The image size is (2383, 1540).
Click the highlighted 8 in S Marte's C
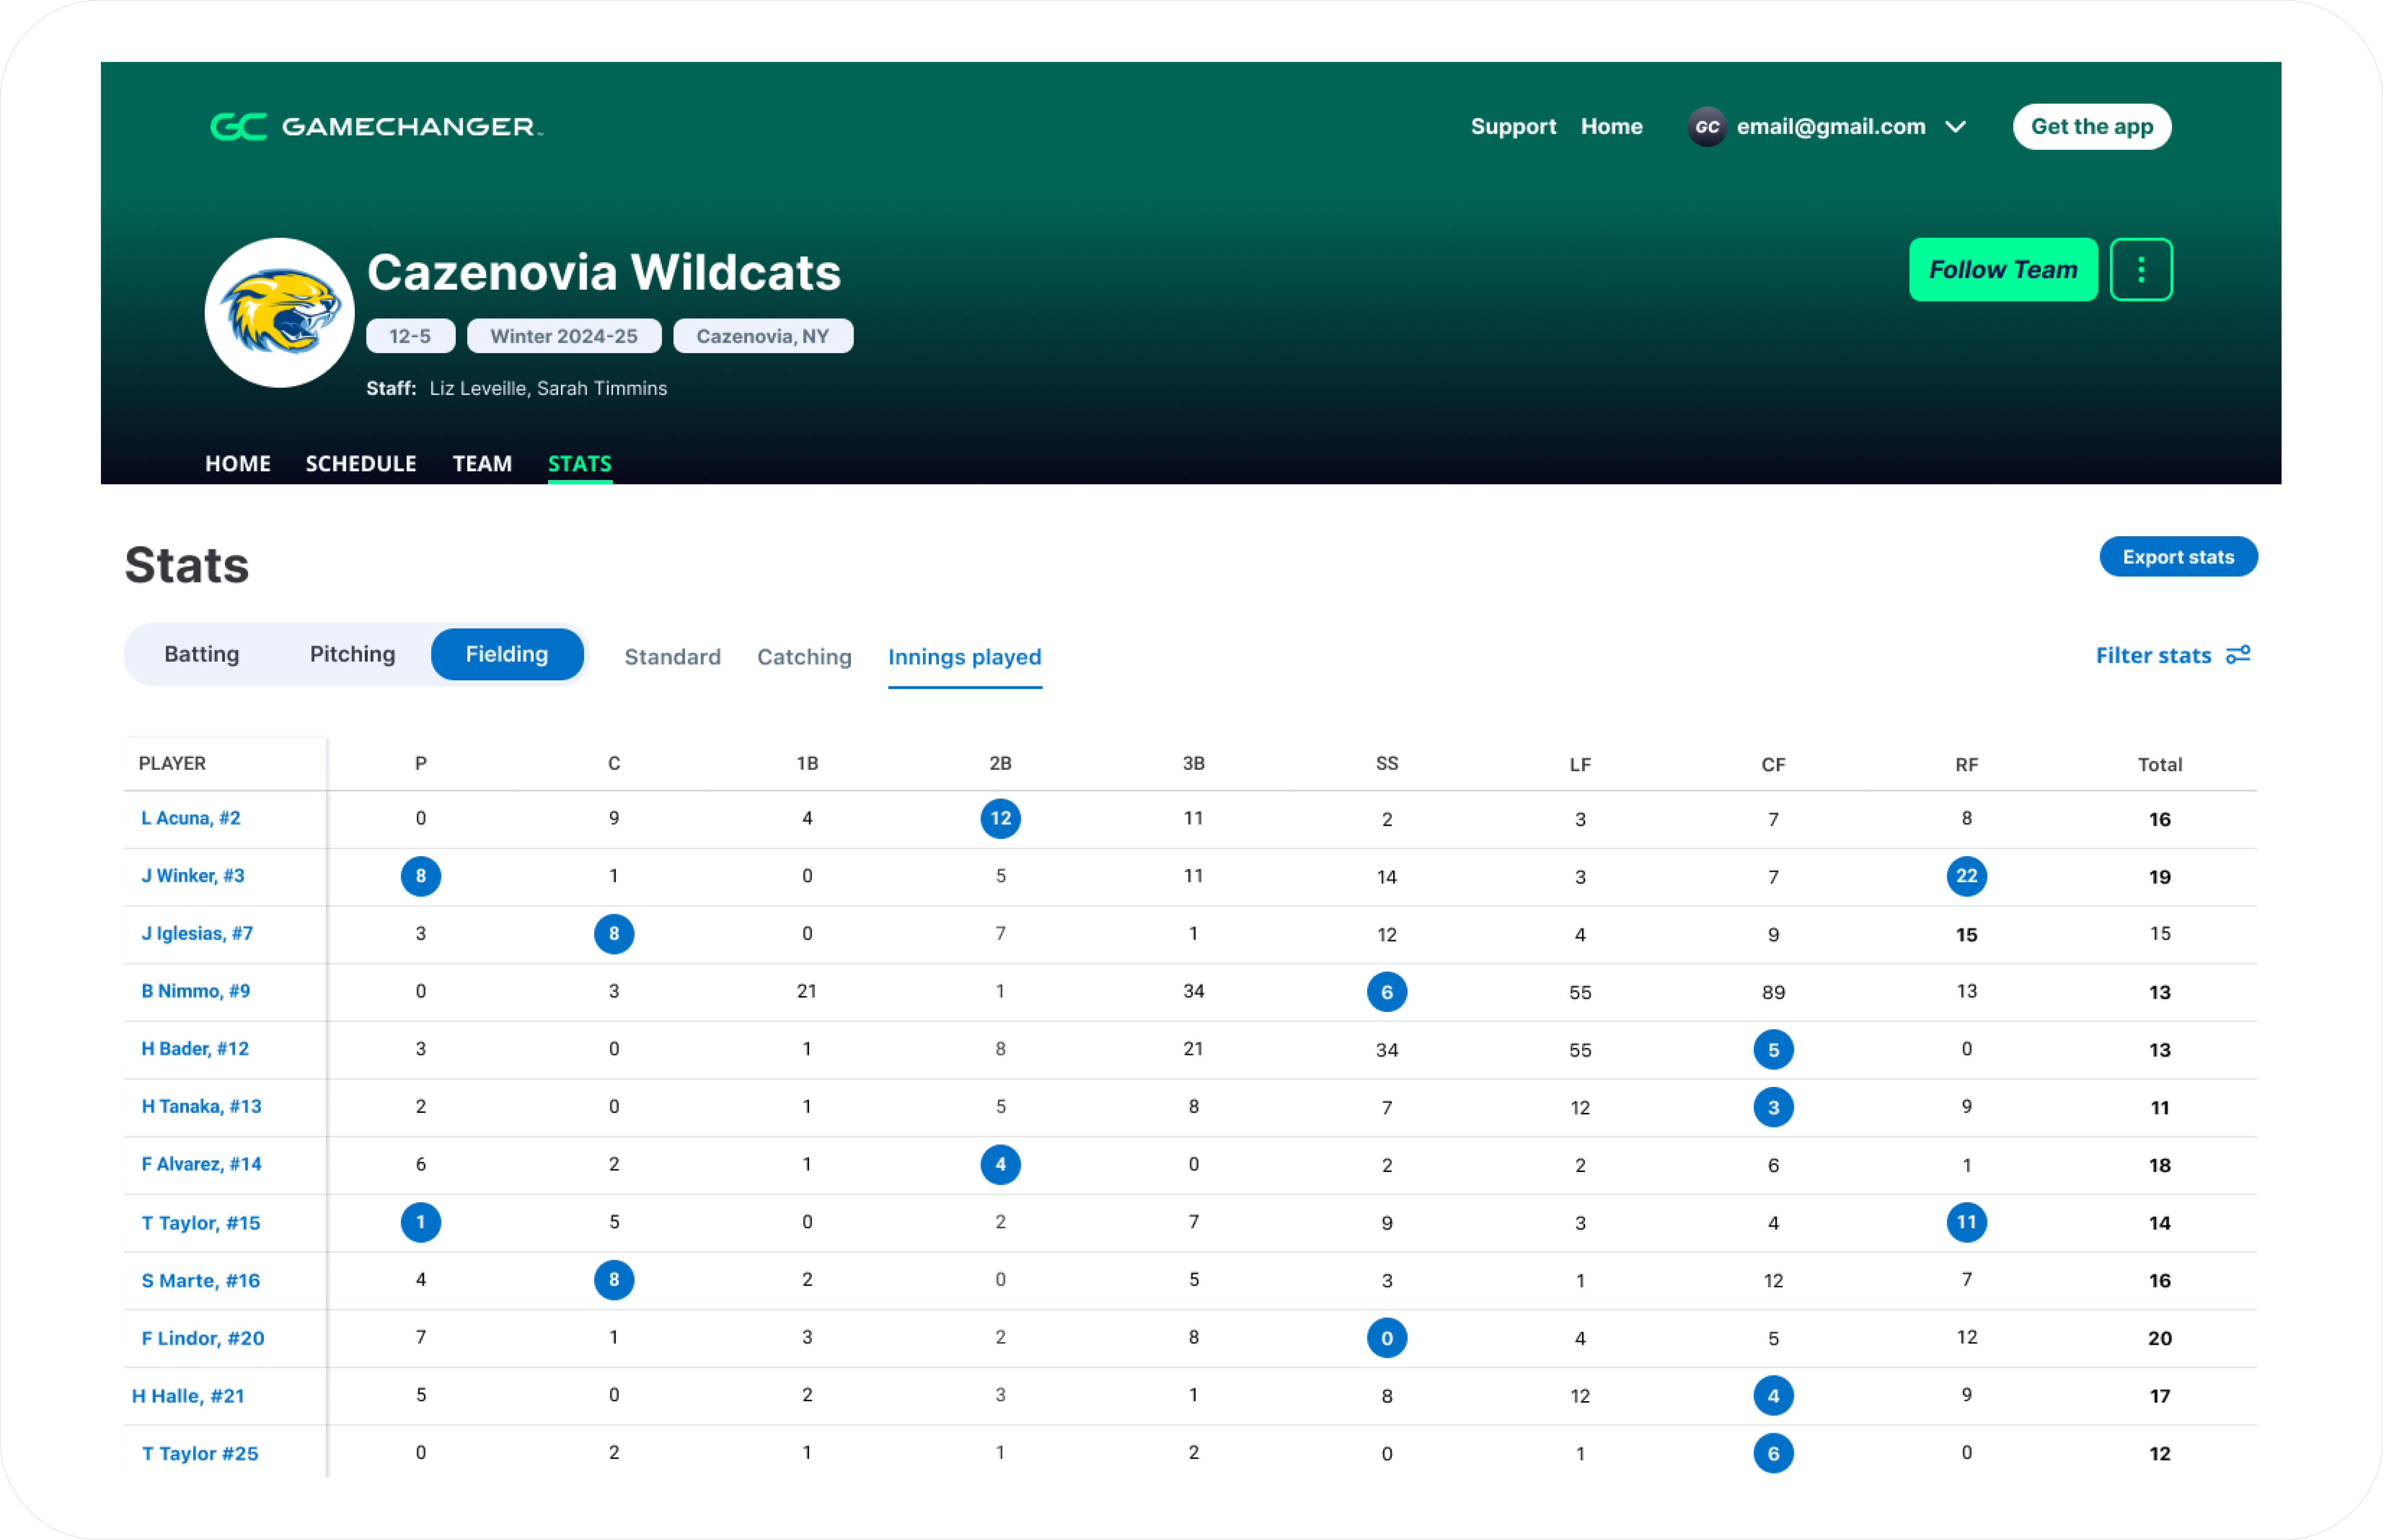[614, 1280]
